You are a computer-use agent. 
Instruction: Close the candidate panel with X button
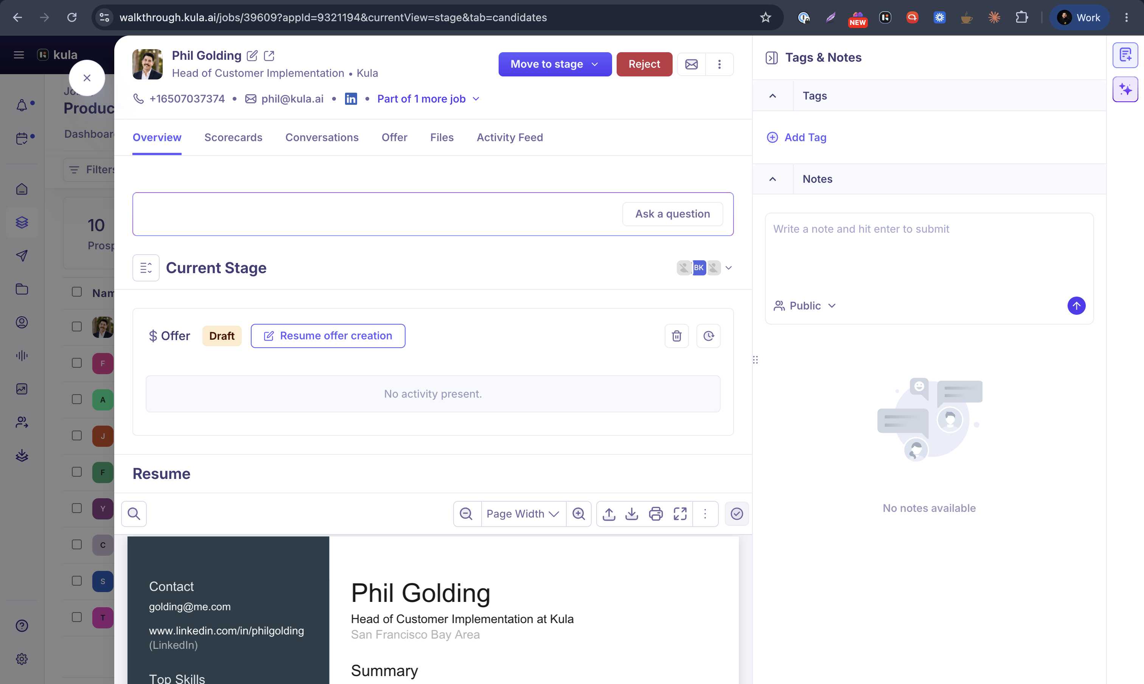[87, 78]
